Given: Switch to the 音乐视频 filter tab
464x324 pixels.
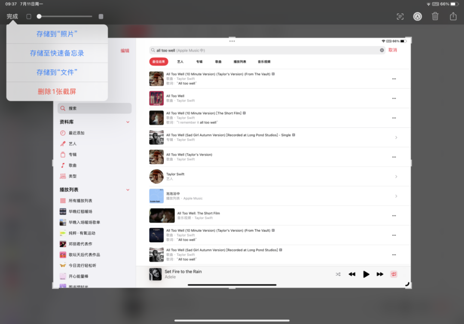Looking at the screenshot, I should click(x=264, y=61).
